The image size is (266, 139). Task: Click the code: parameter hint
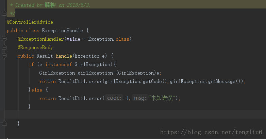pyautogui.click(x=114, y=98)
